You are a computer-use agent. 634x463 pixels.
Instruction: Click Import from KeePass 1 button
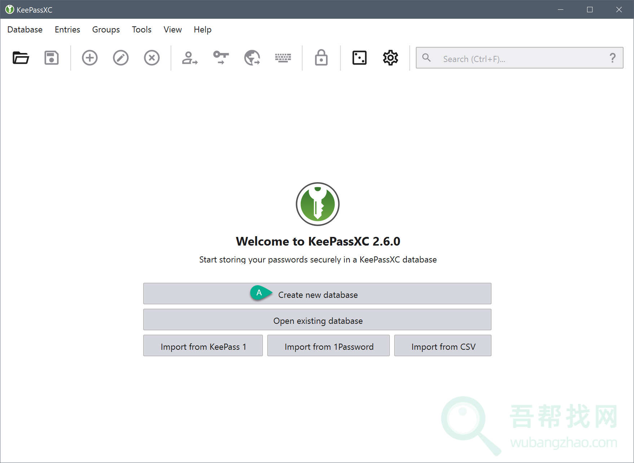tap(203, 346)
